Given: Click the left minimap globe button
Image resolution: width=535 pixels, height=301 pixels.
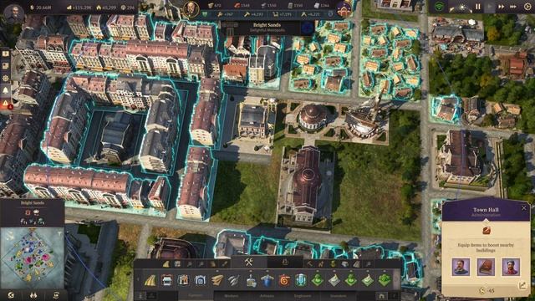Looking at the screenshot, I should [11, 295].
